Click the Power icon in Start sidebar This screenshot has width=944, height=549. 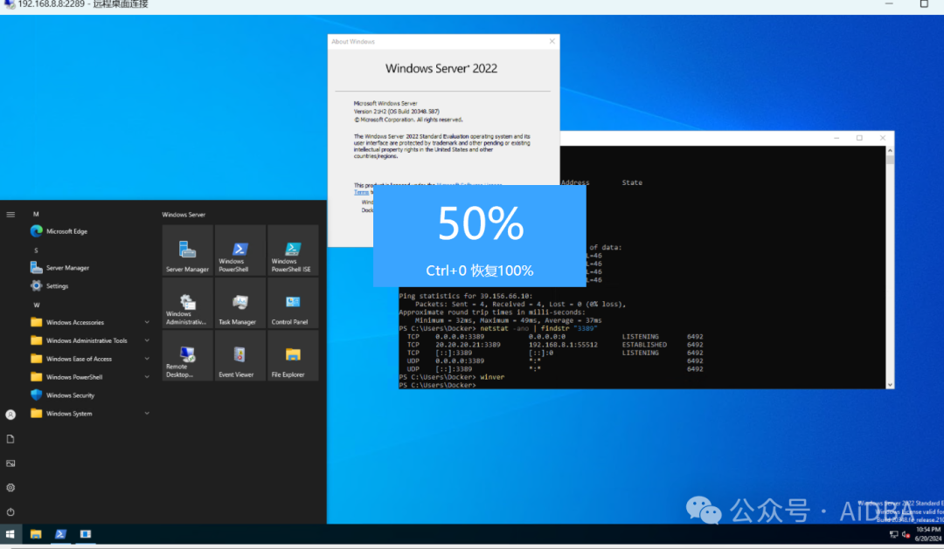click(10, 512)
